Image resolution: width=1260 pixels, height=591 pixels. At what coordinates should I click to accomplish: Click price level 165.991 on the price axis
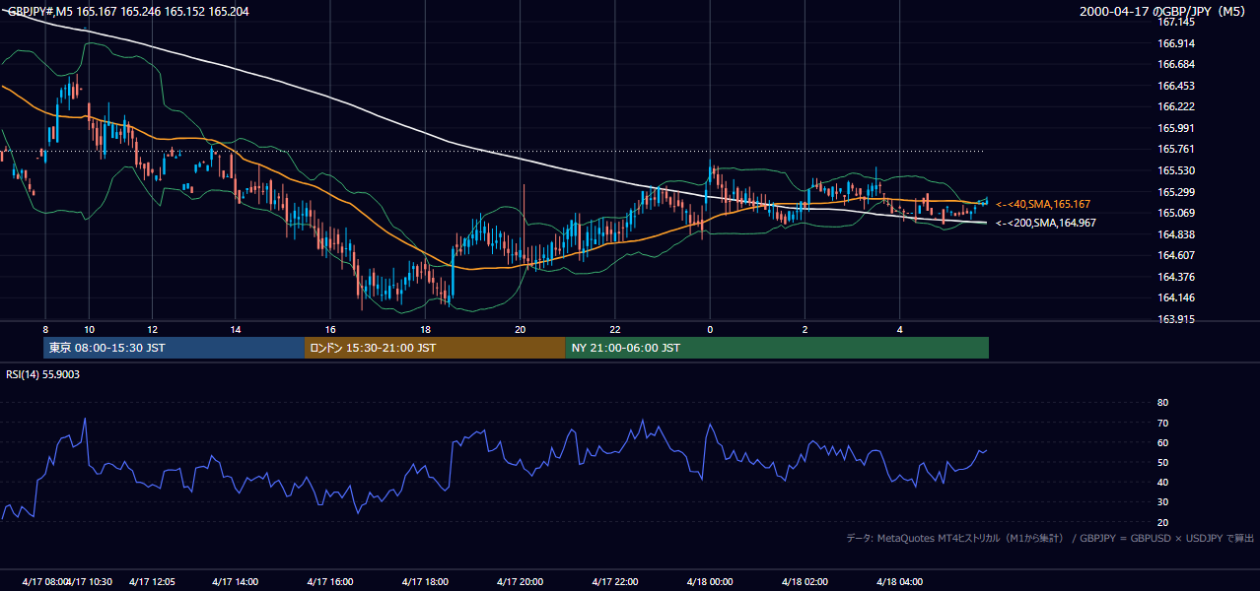click(1176, 128)
